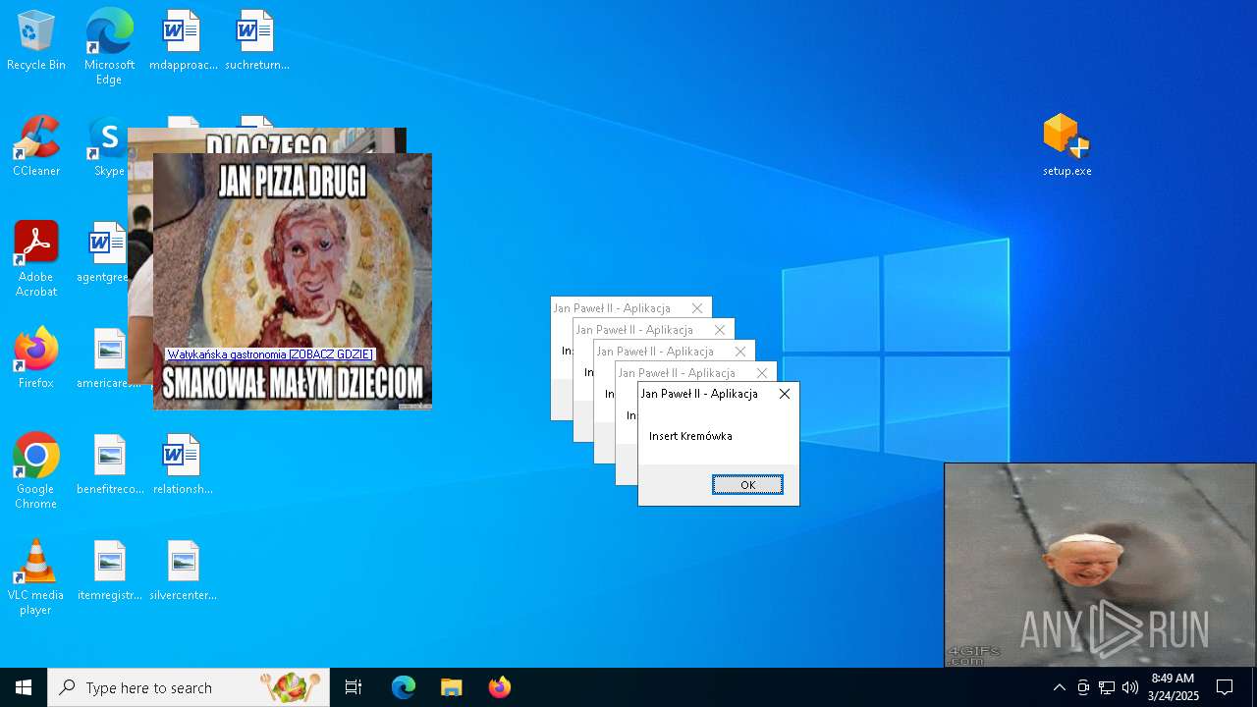The width and height of the screenshot is (1257, 707).
Task: Close the third Jan Paweł II dialog
Action: [x=740, y=352]
